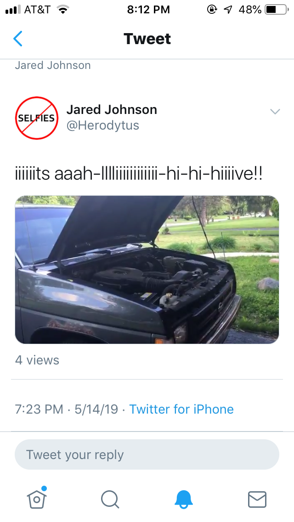The image size is (294, 522).
Task: Open the @Herodytus handle profile
Action: pyautogui.click(x=103, y=125)
